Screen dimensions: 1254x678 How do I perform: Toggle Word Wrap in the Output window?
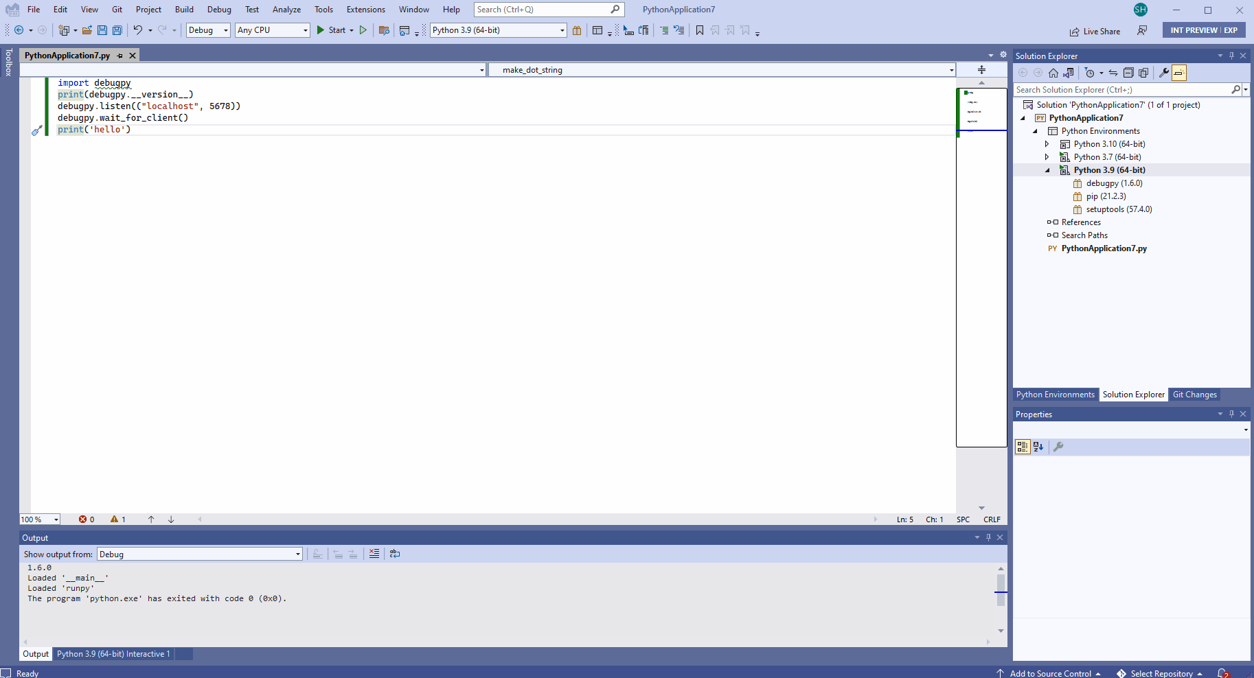tap(394, 554)
